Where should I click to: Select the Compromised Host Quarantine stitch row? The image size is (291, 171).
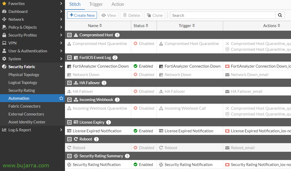point(178,46)
